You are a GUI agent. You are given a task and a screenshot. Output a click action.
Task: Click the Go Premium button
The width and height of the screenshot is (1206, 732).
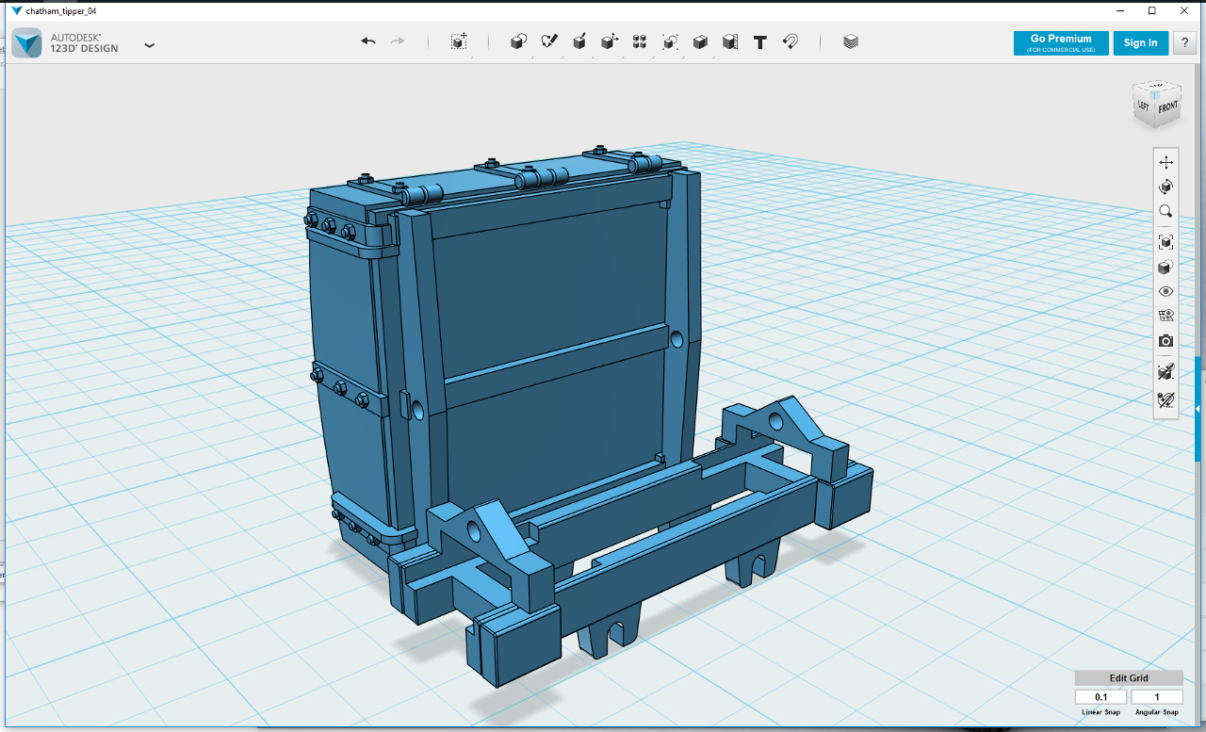click(x=1061, y=43)
